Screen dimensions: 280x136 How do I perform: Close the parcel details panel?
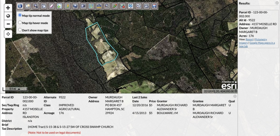(235, 96)
